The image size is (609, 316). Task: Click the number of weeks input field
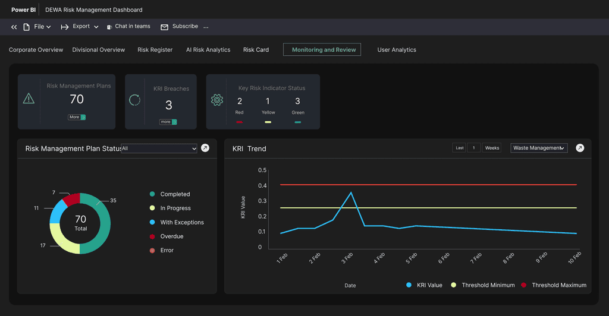click(x=474, y=148)
